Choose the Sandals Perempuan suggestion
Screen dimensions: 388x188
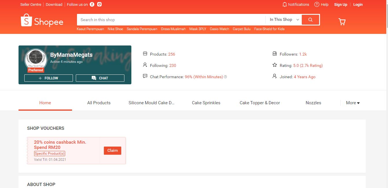click(142, 29)
